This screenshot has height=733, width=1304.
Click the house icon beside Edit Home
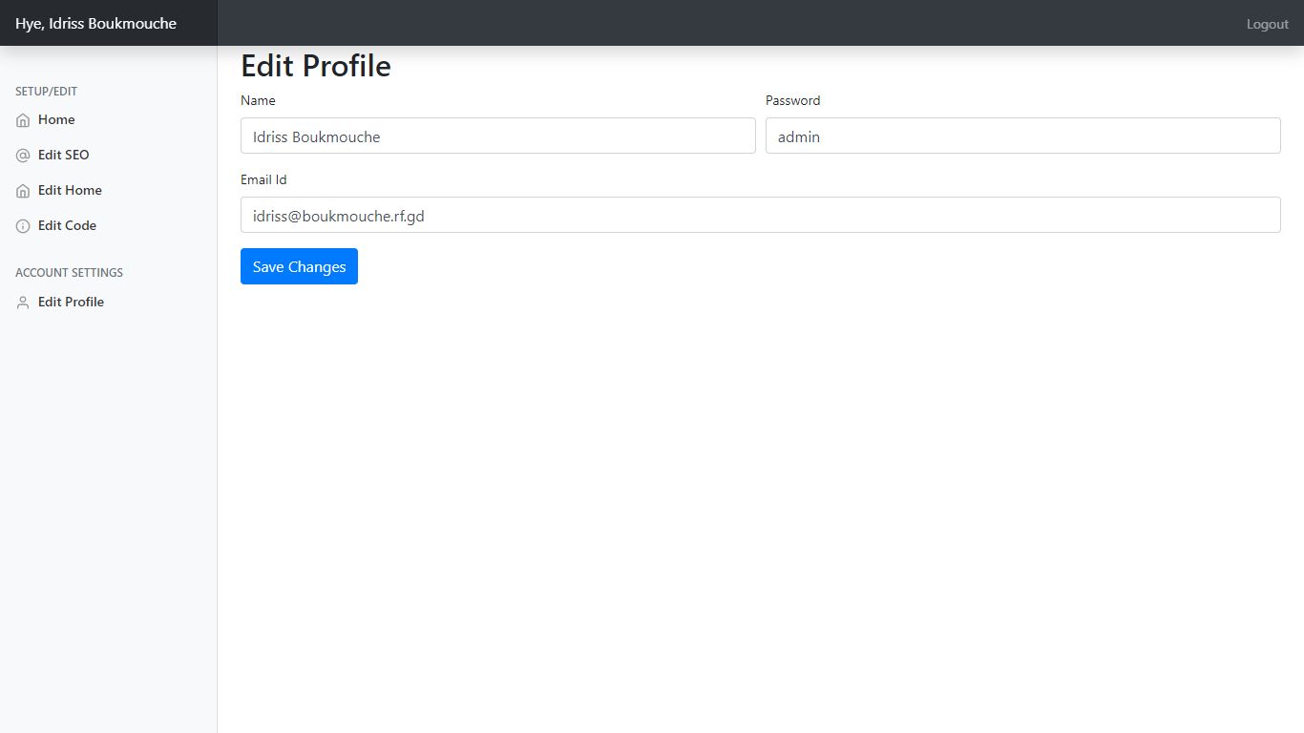coord(23,191)
